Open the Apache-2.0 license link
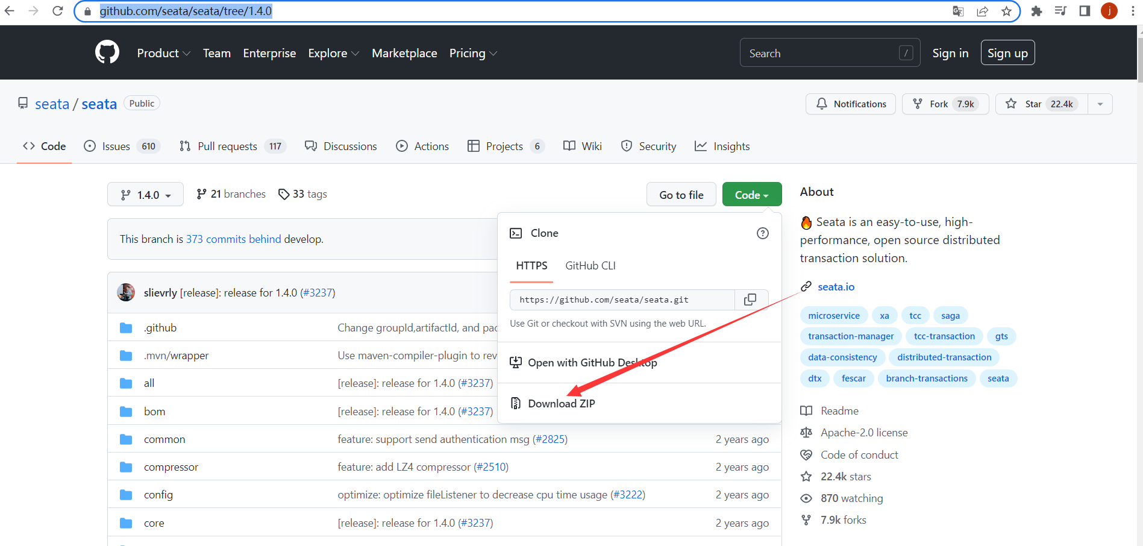This screenshot has height=546, width=1143. [854, 433]
